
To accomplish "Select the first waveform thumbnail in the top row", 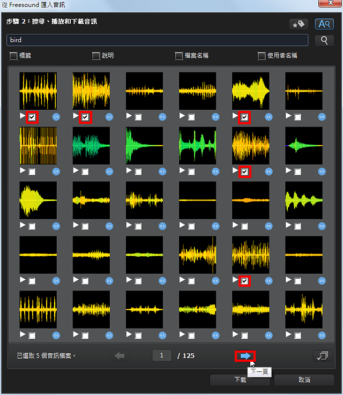I will pos(38,91).
